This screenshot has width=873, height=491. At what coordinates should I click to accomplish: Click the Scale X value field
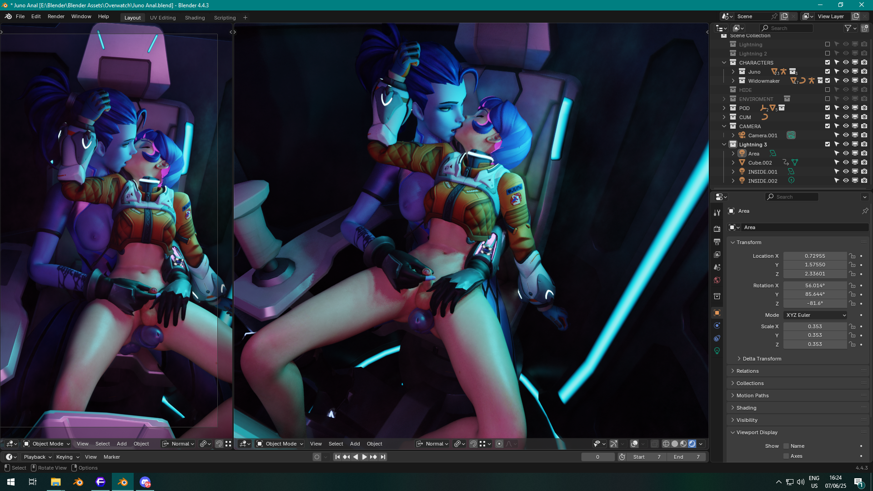click(815, 326)
